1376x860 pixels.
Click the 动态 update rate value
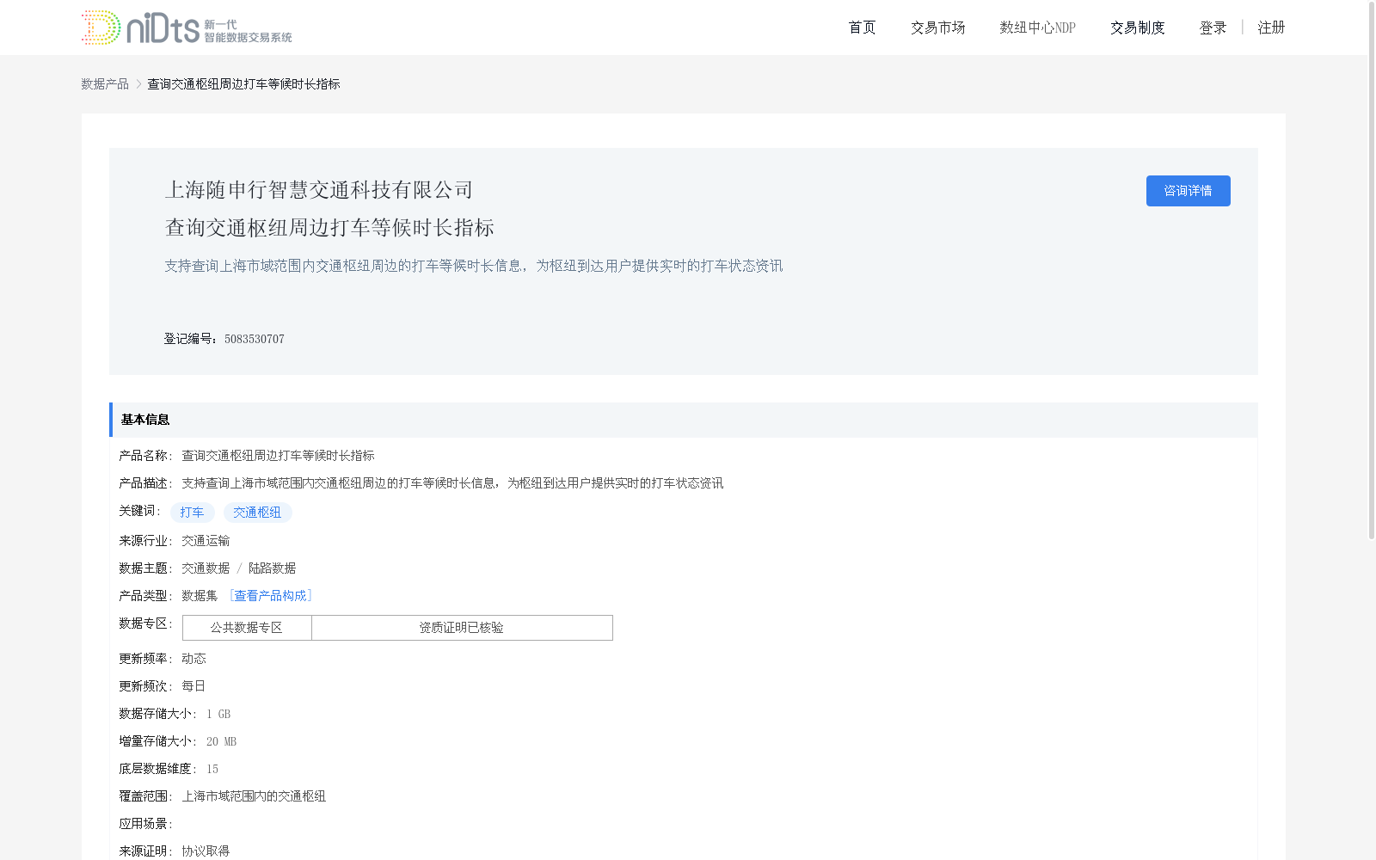pos(193,658)
